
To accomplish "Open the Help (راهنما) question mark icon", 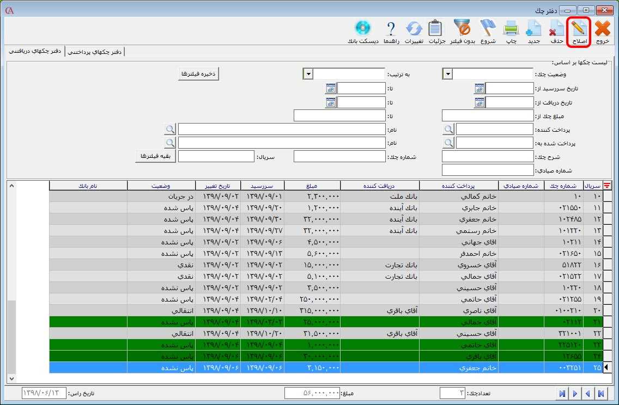I will click(x=391, y=32).
